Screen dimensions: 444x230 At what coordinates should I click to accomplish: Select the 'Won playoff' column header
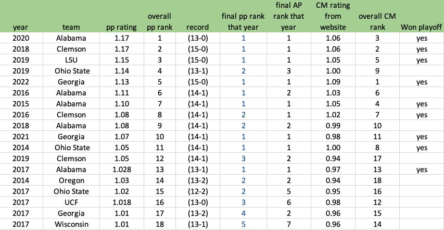click(x=421, y=27)
